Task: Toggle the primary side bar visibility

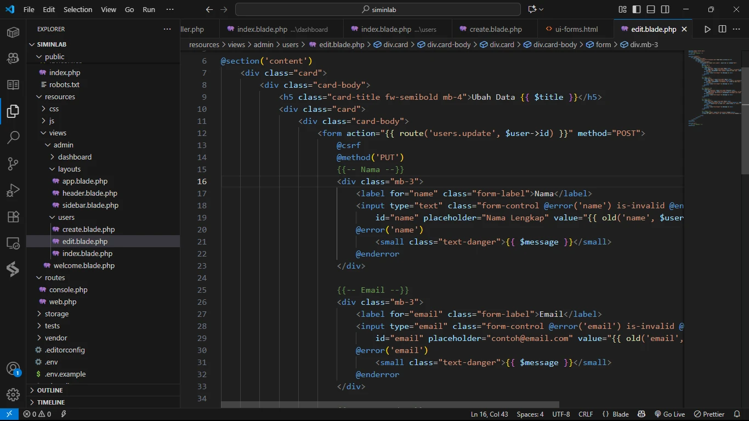Action: point(637,9)
